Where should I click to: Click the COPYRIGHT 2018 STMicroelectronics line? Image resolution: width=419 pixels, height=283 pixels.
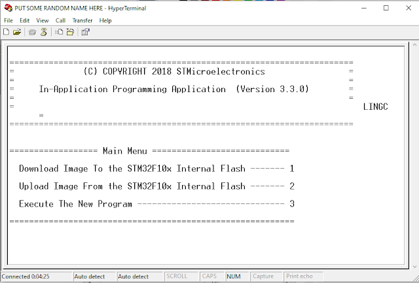174,71
